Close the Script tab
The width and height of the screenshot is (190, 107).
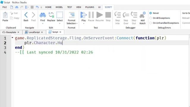pos(60,32)
